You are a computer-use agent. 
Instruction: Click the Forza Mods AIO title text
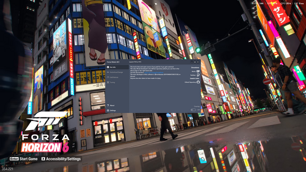pyautogui.click(x=113, y=62)
